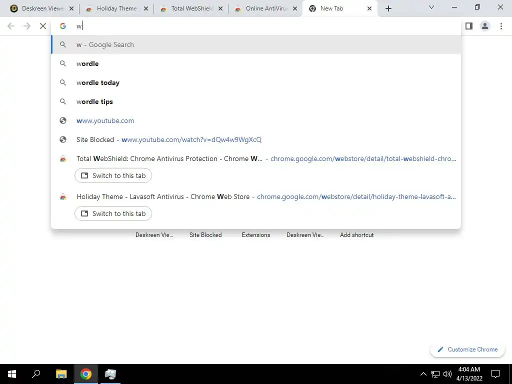This screenshot has height=384, width=512.
Task: Click the Google icon in address bar
Action: click(x=62, y=26)
